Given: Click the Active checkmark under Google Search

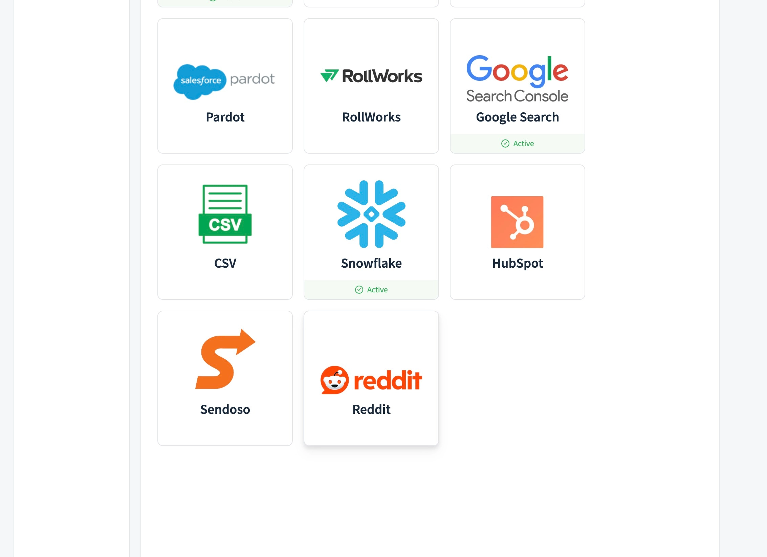Looking at the screenshot, I should click(505, 143).
